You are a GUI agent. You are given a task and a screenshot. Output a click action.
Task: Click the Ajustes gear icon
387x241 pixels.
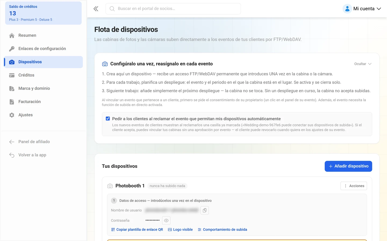click(x=12, y=115)
